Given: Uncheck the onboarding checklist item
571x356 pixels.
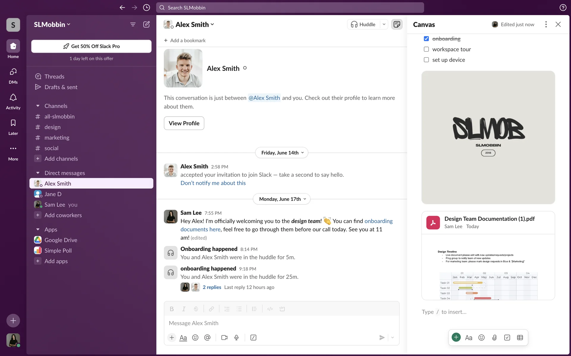Looking at the screenshot, I should point(426,39).
